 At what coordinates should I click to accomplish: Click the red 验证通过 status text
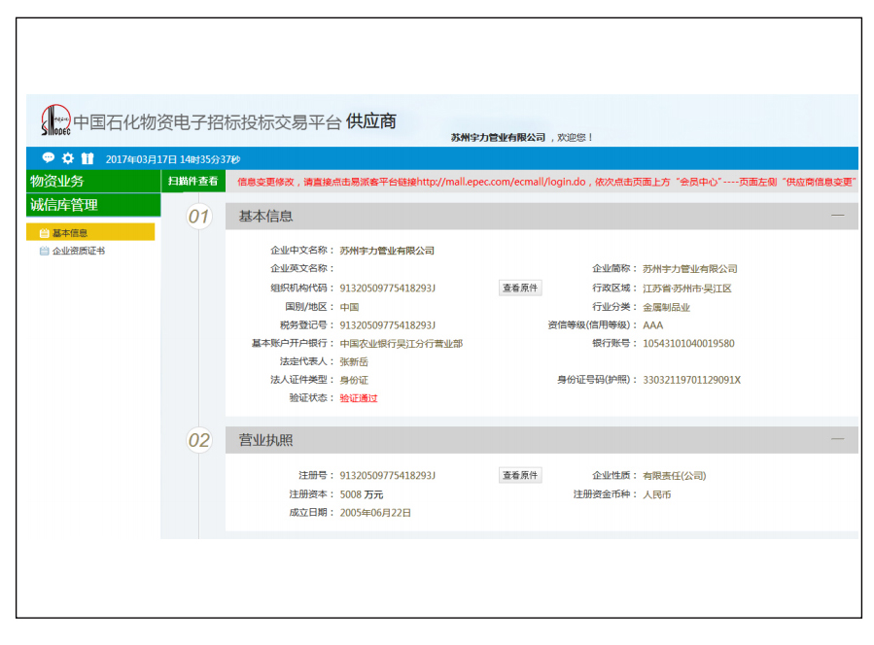tap(359, 397)
